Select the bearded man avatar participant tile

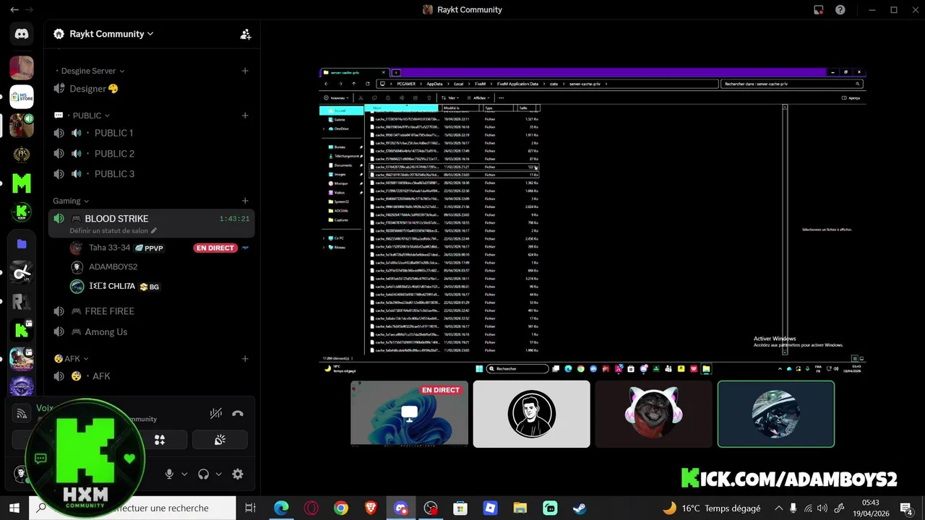click(531, 414)
